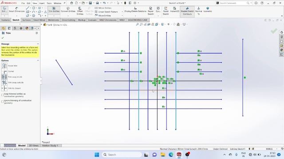Switch to the 3D Views tab

click(x=34, y=145)
